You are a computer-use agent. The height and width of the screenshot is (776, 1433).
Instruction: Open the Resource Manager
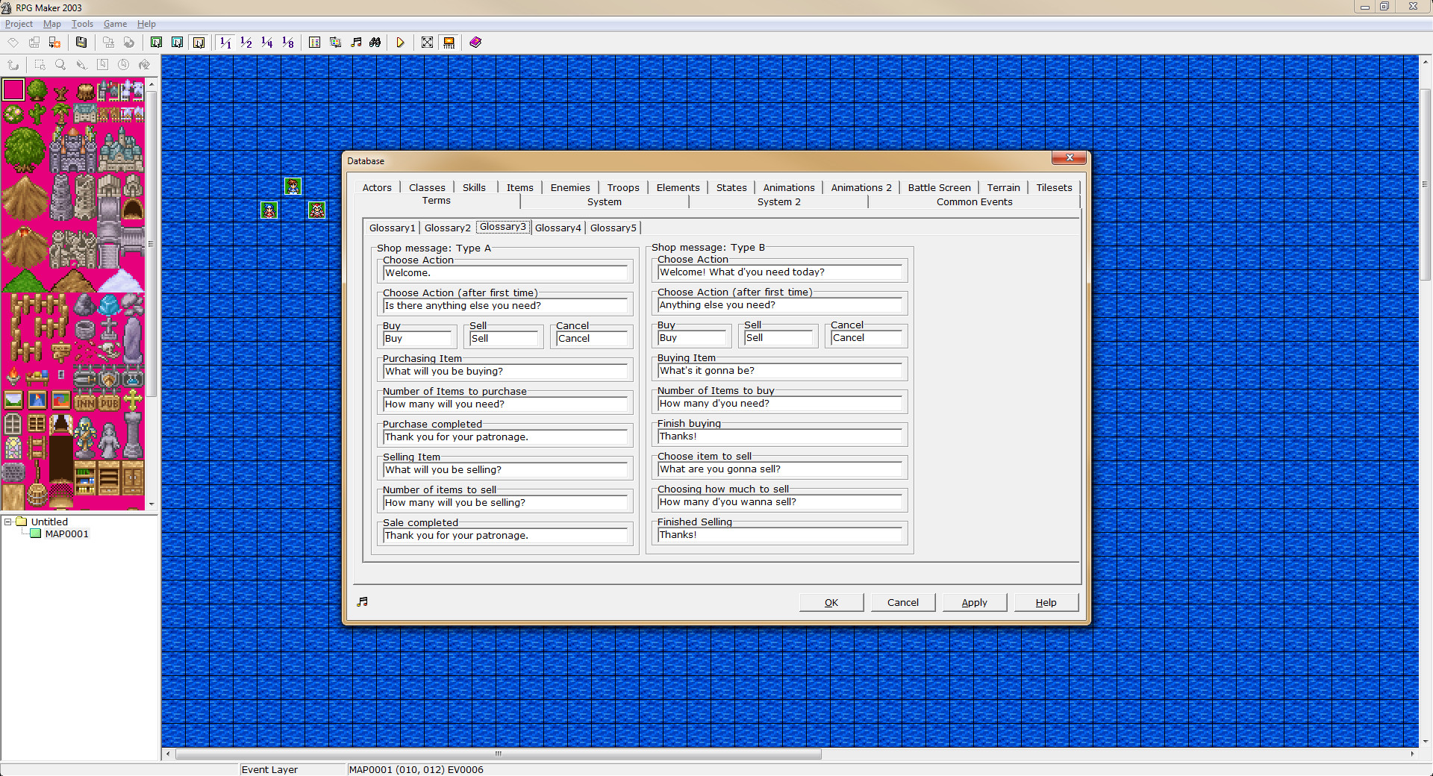coord(335,43)
